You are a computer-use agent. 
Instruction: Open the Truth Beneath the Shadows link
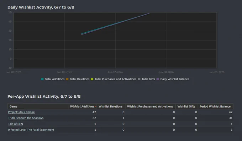point(26,118)
